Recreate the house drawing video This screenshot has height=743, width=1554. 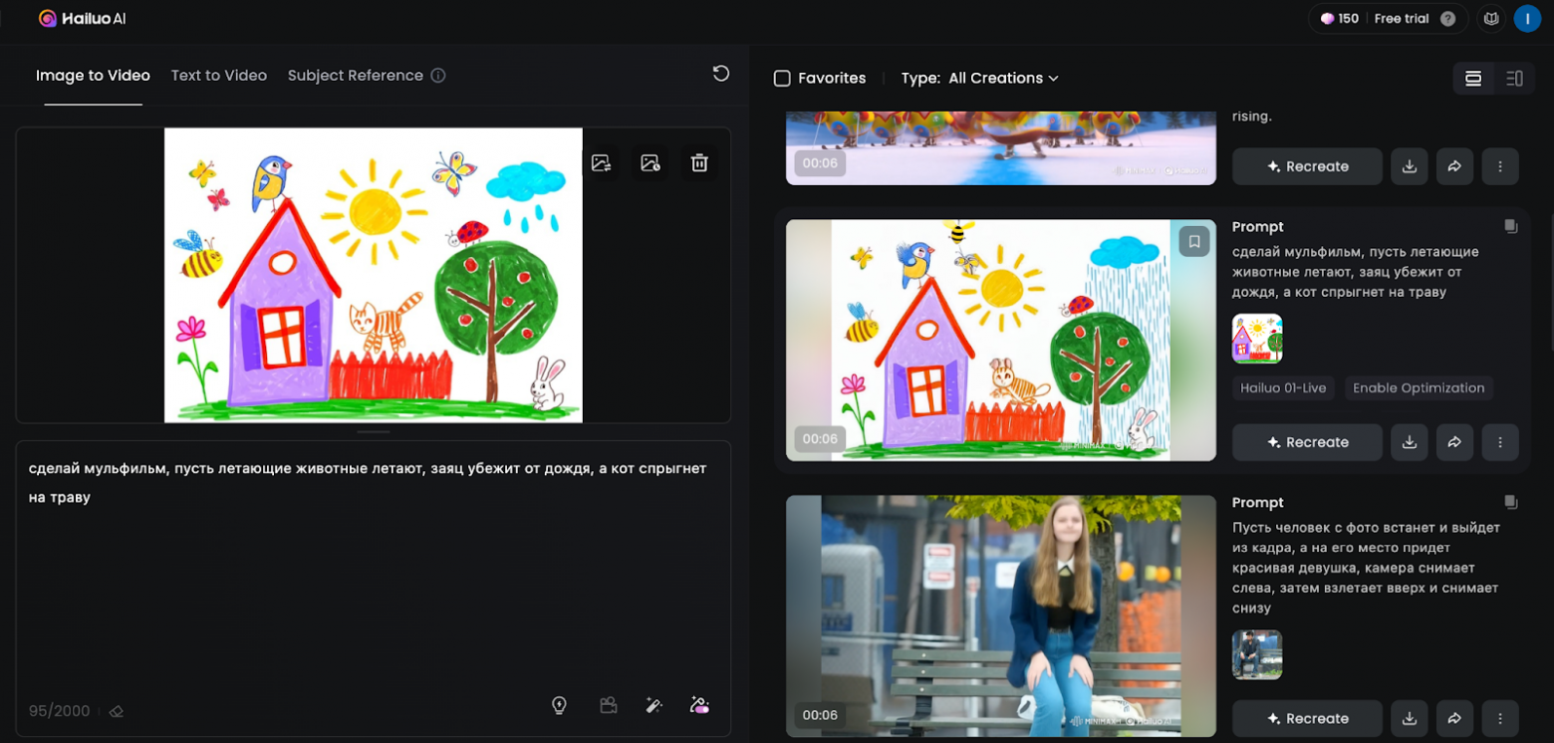pyautogui.click(x=1307, y=442)
